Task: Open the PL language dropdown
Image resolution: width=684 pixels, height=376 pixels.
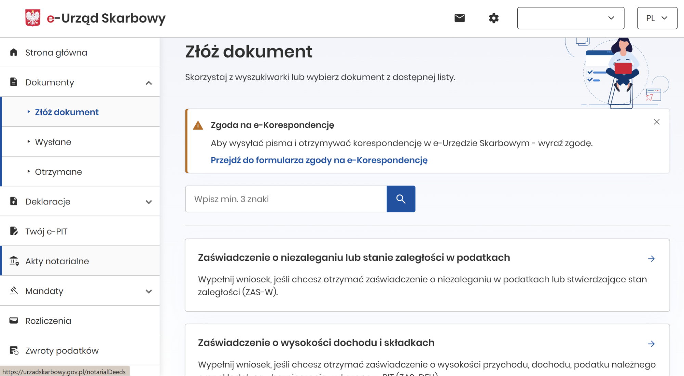Action: (x=657, y=18)
